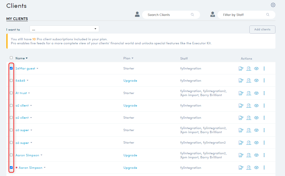Click the eye icon for A1 trust
This screenshot has height=176, width=285.
click(x=256, y=93)
